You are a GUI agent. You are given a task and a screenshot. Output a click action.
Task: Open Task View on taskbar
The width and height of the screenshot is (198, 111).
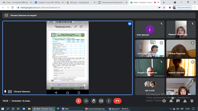click(x=18, y=109)
